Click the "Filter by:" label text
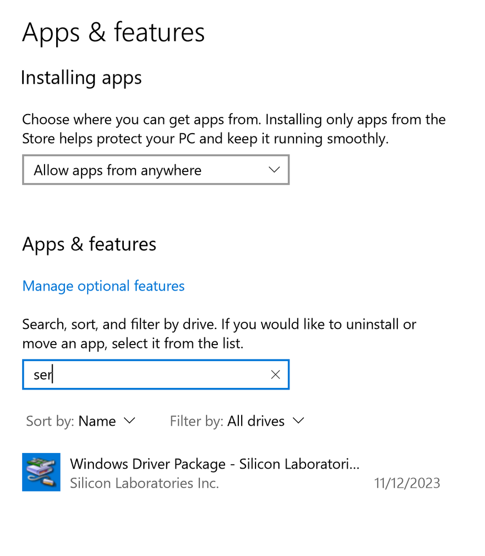The height and width of the screenshot is (556, 485). click(197, 421)
